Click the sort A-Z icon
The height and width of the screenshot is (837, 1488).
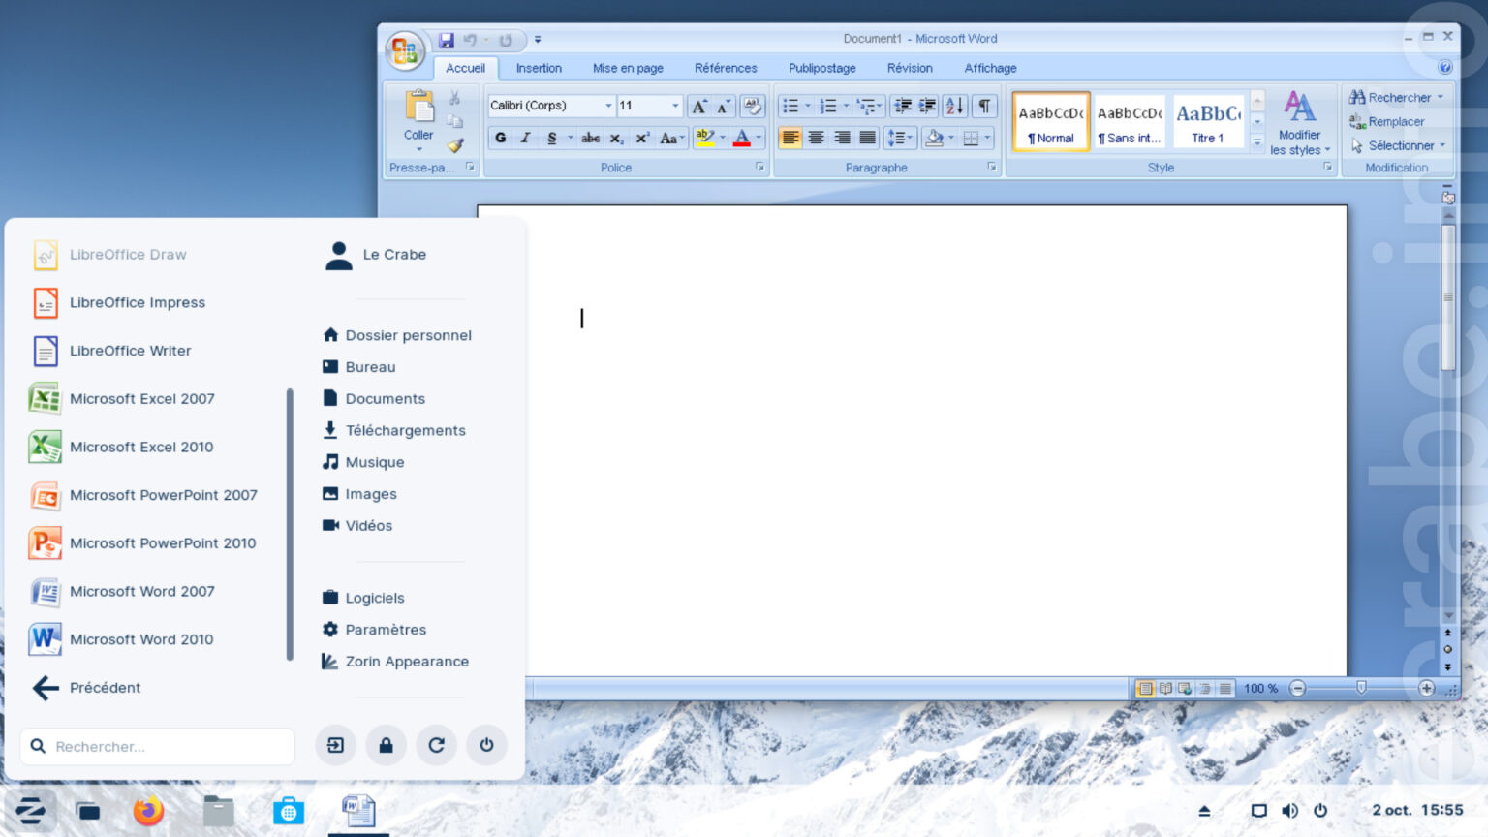pyautogui.click(x=954, y=106)
